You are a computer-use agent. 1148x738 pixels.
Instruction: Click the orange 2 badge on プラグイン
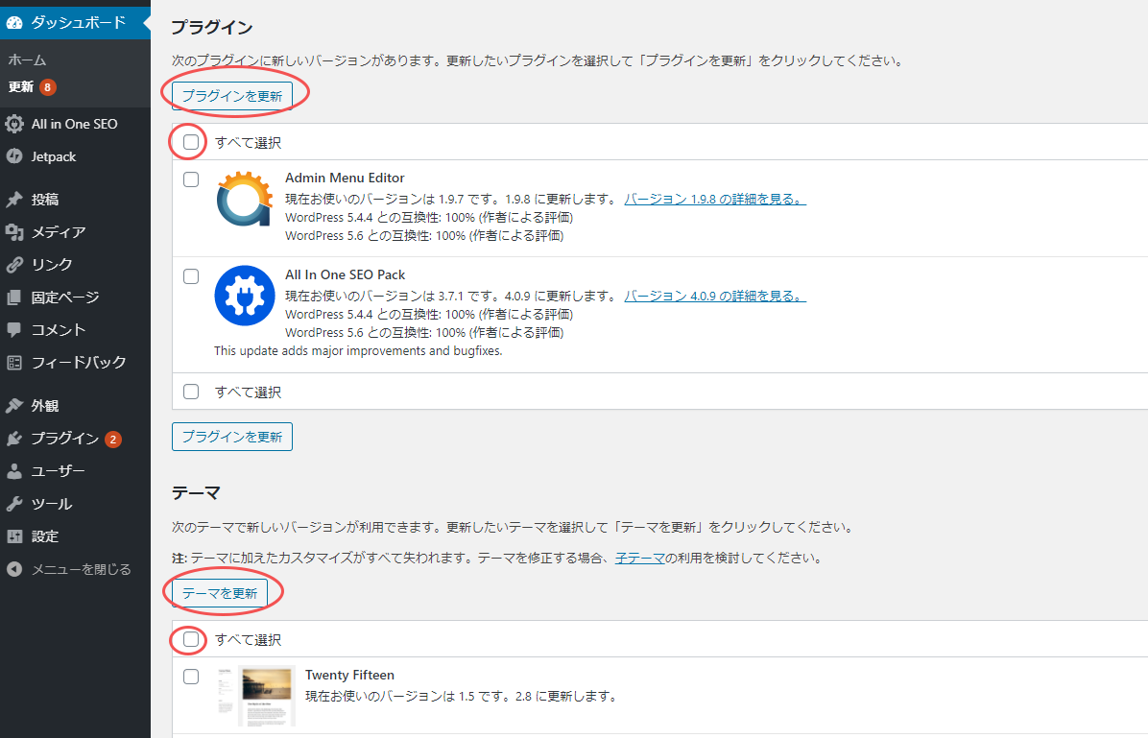click(x=112, y=440)
